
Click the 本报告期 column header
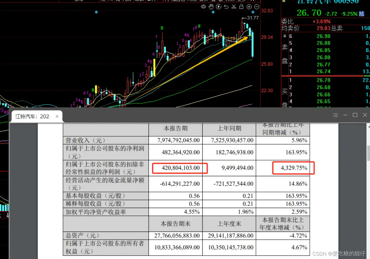(176, 129)
